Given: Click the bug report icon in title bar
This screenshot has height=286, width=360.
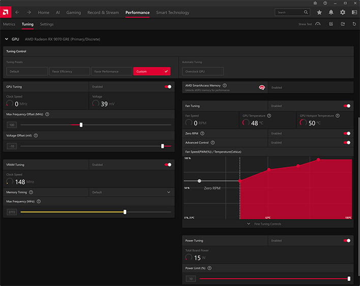Looking at the screenshot, I should 315,3.
